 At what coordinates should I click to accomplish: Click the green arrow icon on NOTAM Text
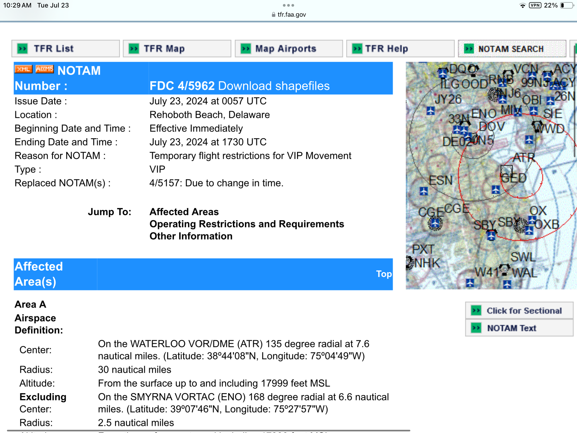(476, 328)
